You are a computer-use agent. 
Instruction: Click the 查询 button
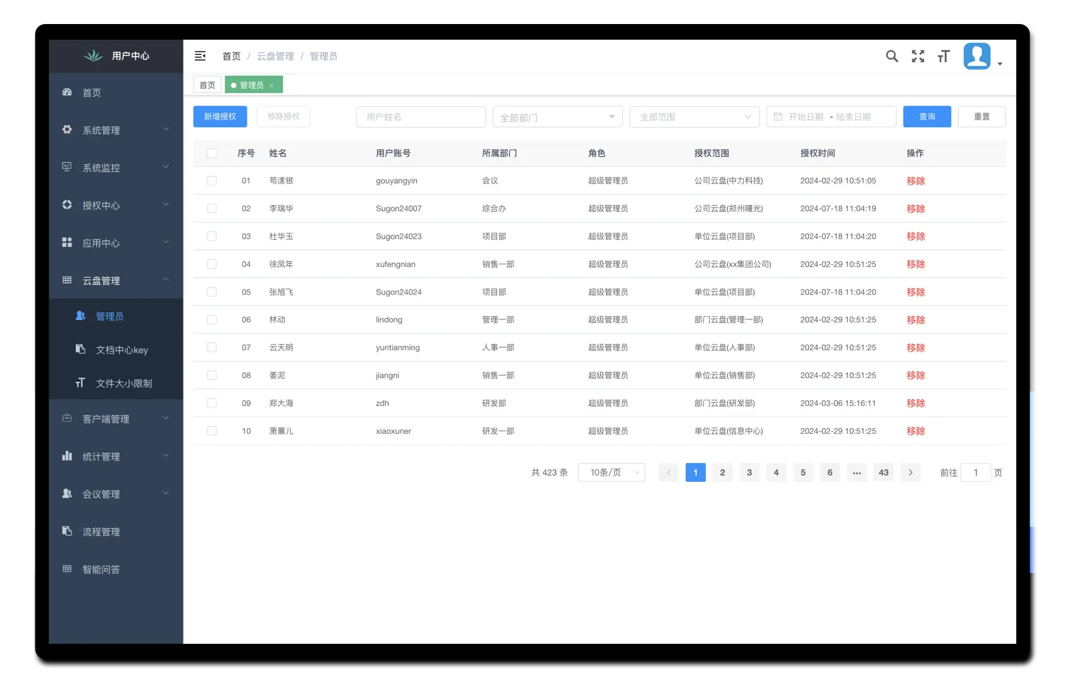(927, 116)
